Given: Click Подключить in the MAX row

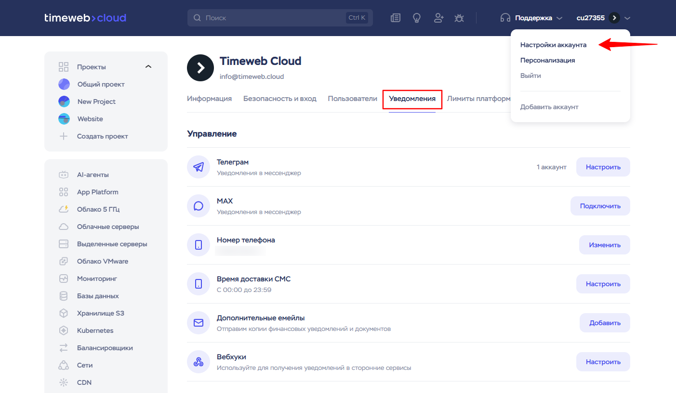Looking at the screenshot, I should tap(600, 206).
